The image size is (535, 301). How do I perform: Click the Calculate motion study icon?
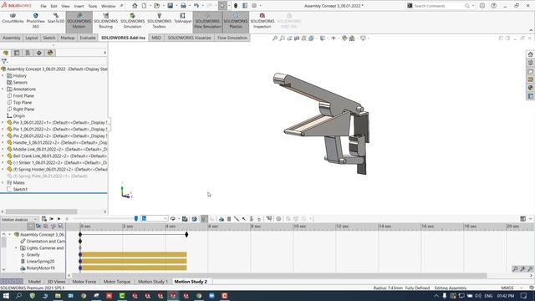click(x=44, y=219)
